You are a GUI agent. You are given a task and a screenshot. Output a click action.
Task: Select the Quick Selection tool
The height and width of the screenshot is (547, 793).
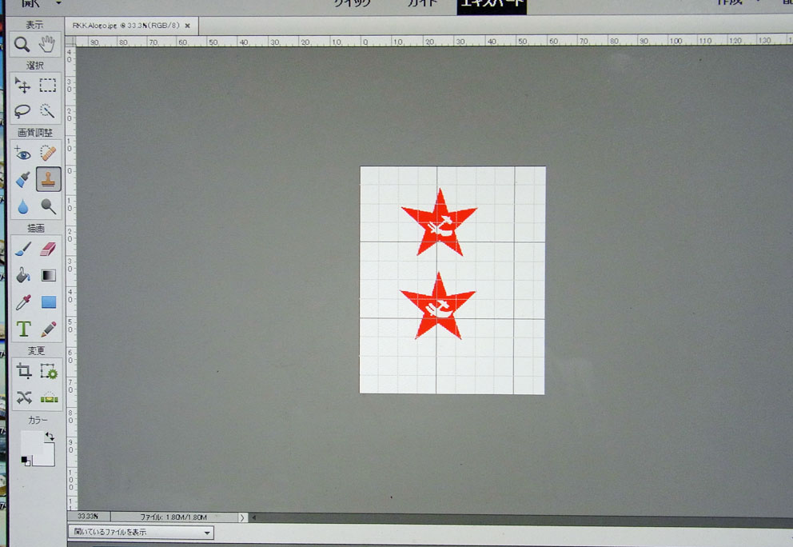point(47,111)
